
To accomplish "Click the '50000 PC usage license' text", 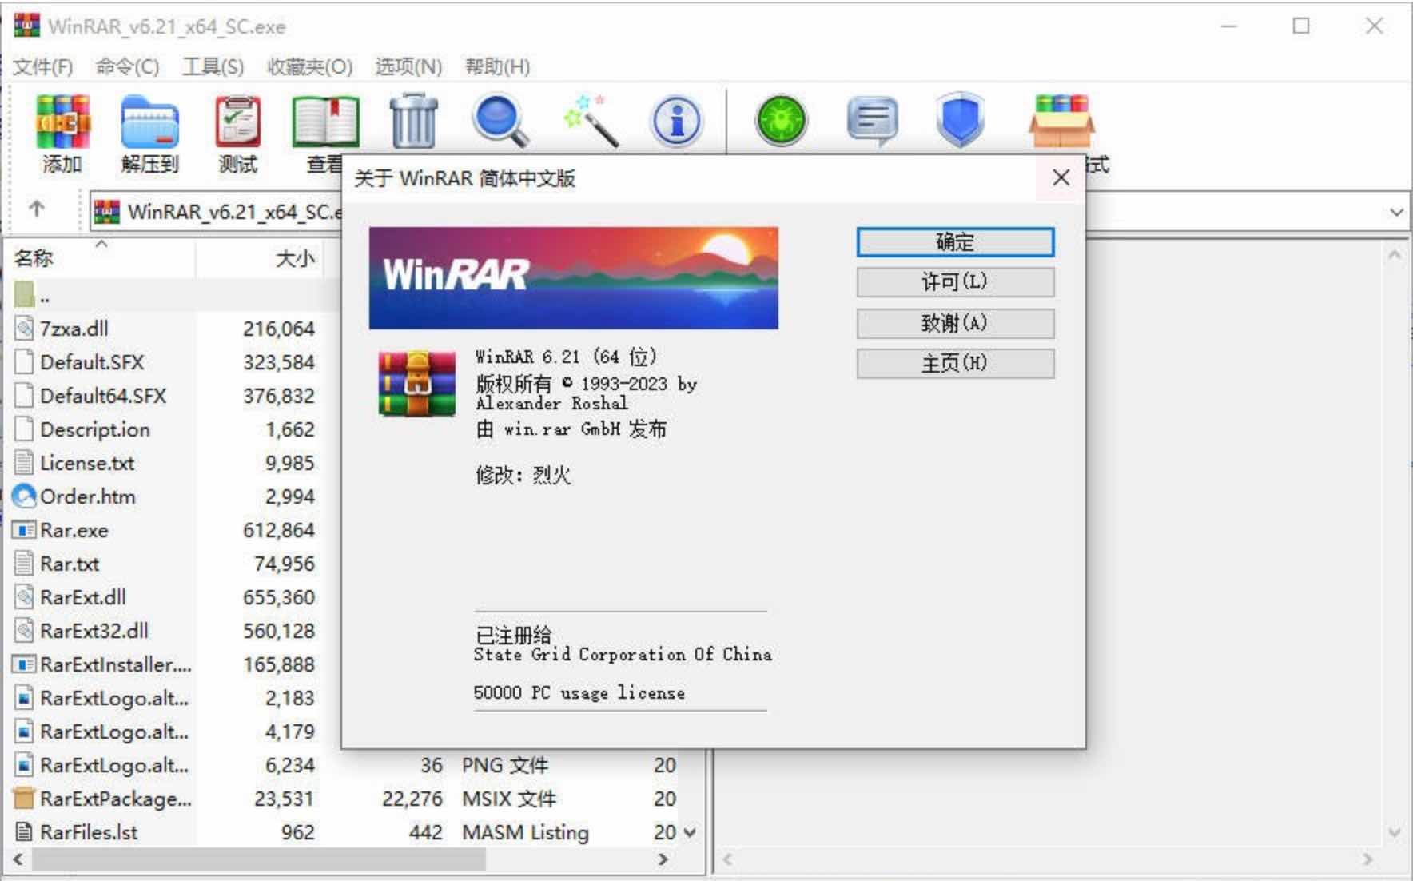I will pos(579,693).
